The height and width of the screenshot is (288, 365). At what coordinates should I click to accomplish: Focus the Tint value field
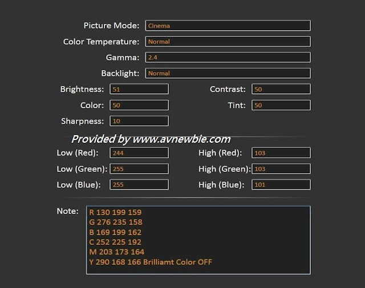(x=281, y=105)
